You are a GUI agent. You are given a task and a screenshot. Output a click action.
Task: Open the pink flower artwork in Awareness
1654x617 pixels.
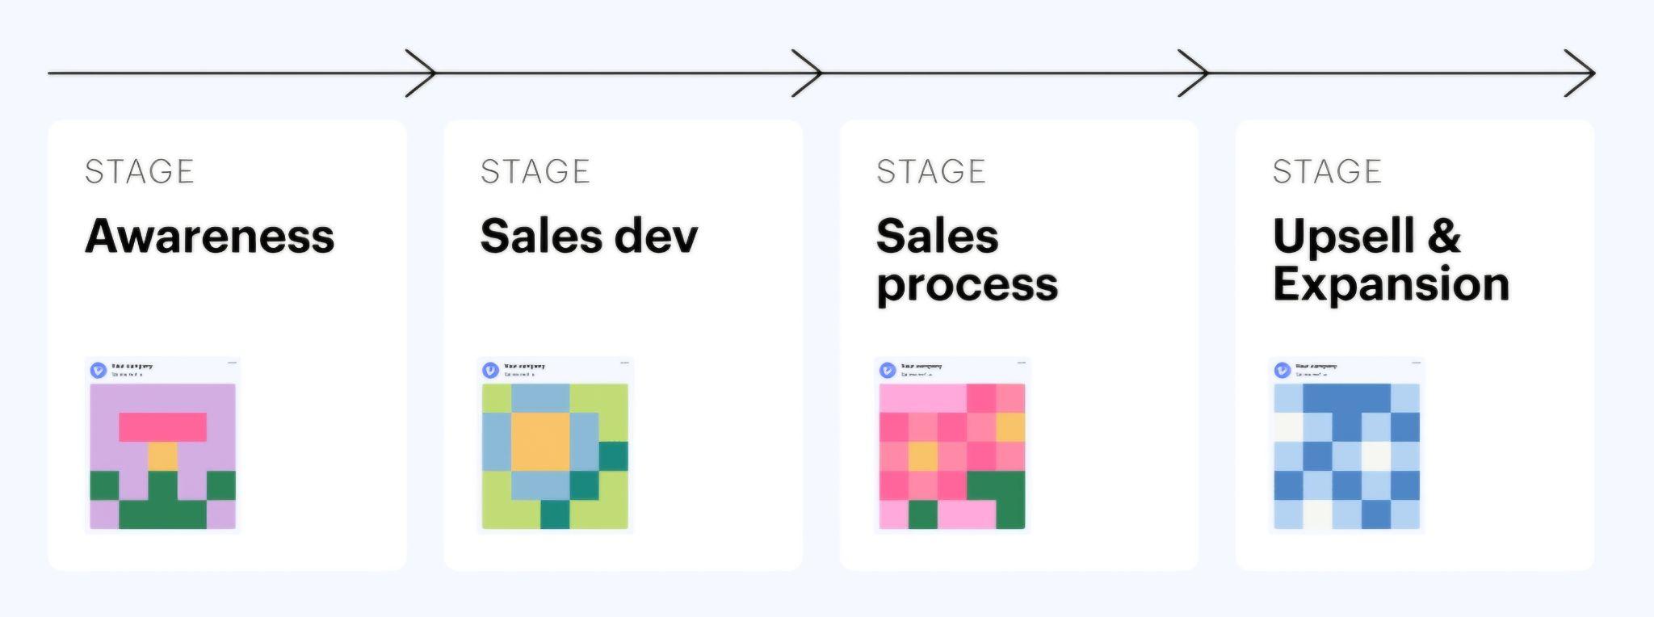(162, 456)
